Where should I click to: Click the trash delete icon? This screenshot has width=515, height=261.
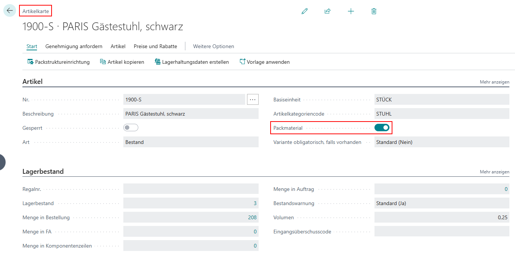pos(374,11)
